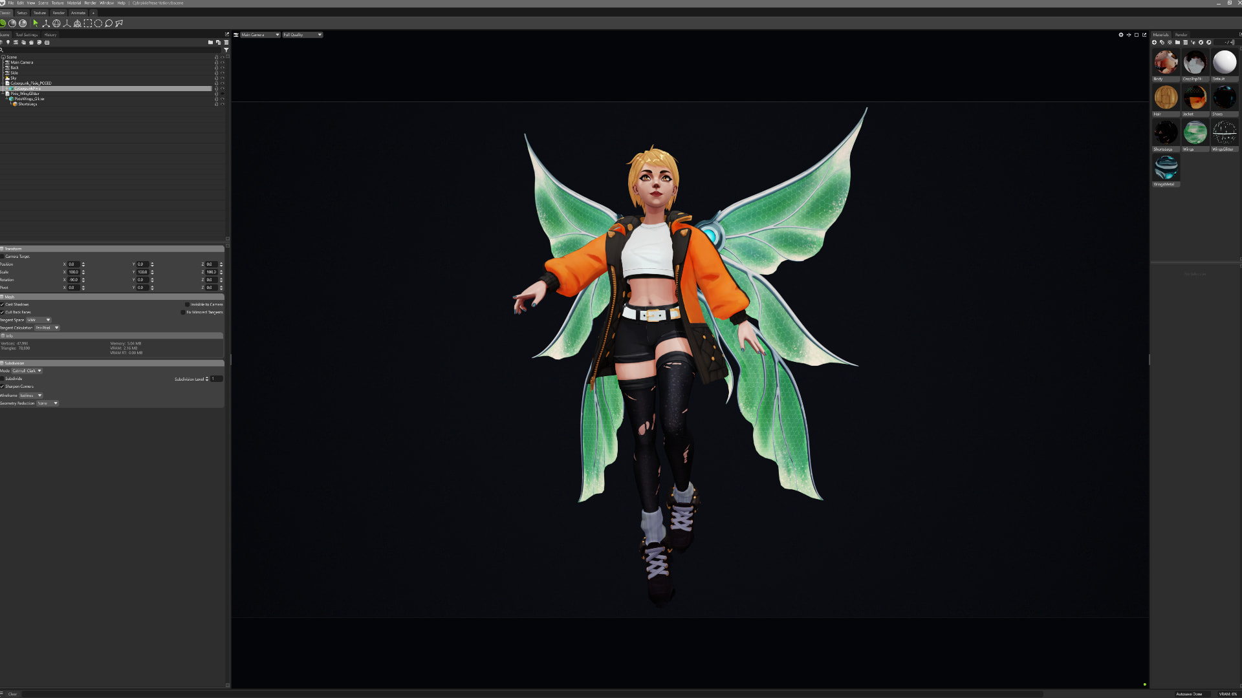Select the arrow selection tool

[36, 23]
